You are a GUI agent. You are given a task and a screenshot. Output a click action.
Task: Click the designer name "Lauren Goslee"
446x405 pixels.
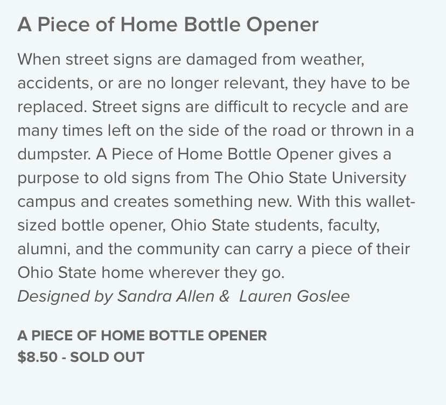click(294, 296)
